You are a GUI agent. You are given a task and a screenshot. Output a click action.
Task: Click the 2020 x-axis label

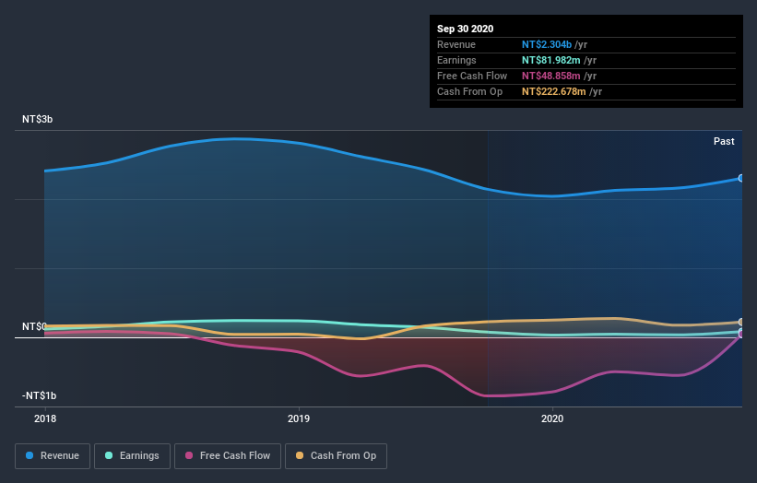(x=552, y=418)
